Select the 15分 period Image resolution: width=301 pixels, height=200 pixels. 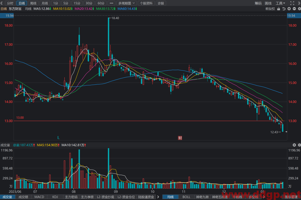[77, 3]
